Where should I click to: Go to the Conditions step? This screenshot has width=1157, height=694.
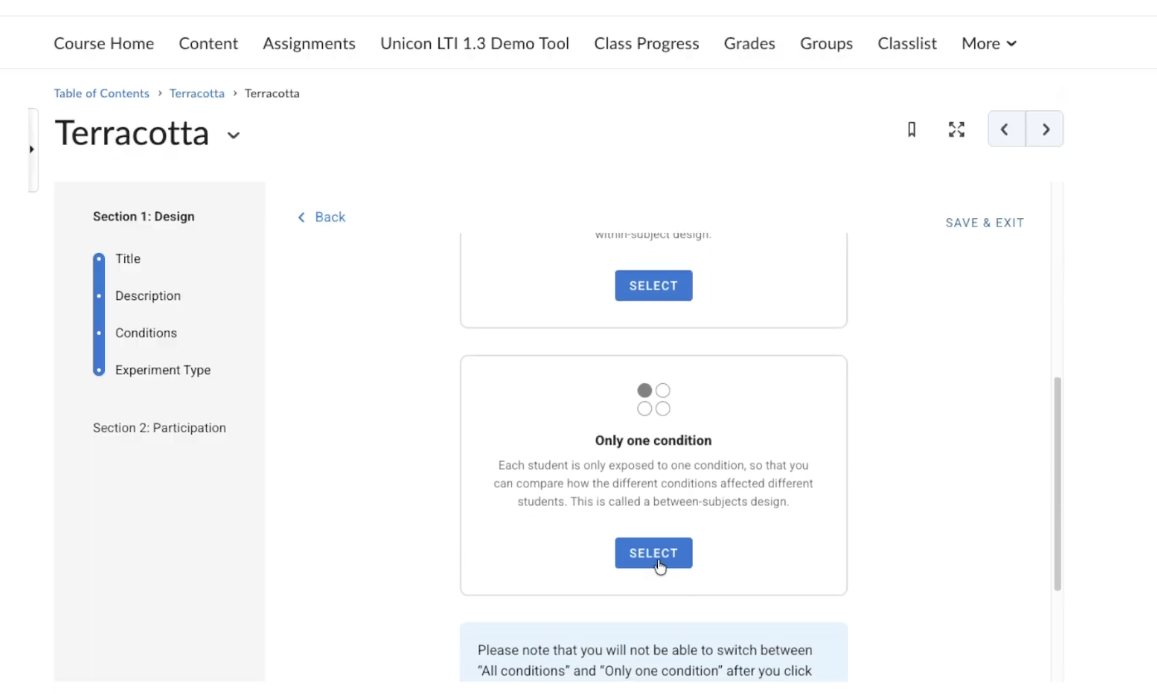(146, 333)
